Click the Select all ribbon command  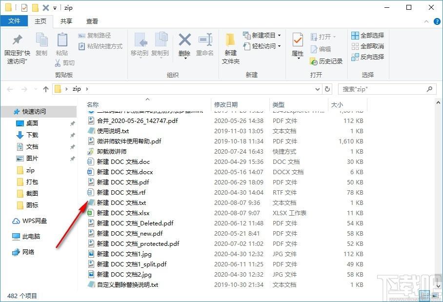click(368, 36)
